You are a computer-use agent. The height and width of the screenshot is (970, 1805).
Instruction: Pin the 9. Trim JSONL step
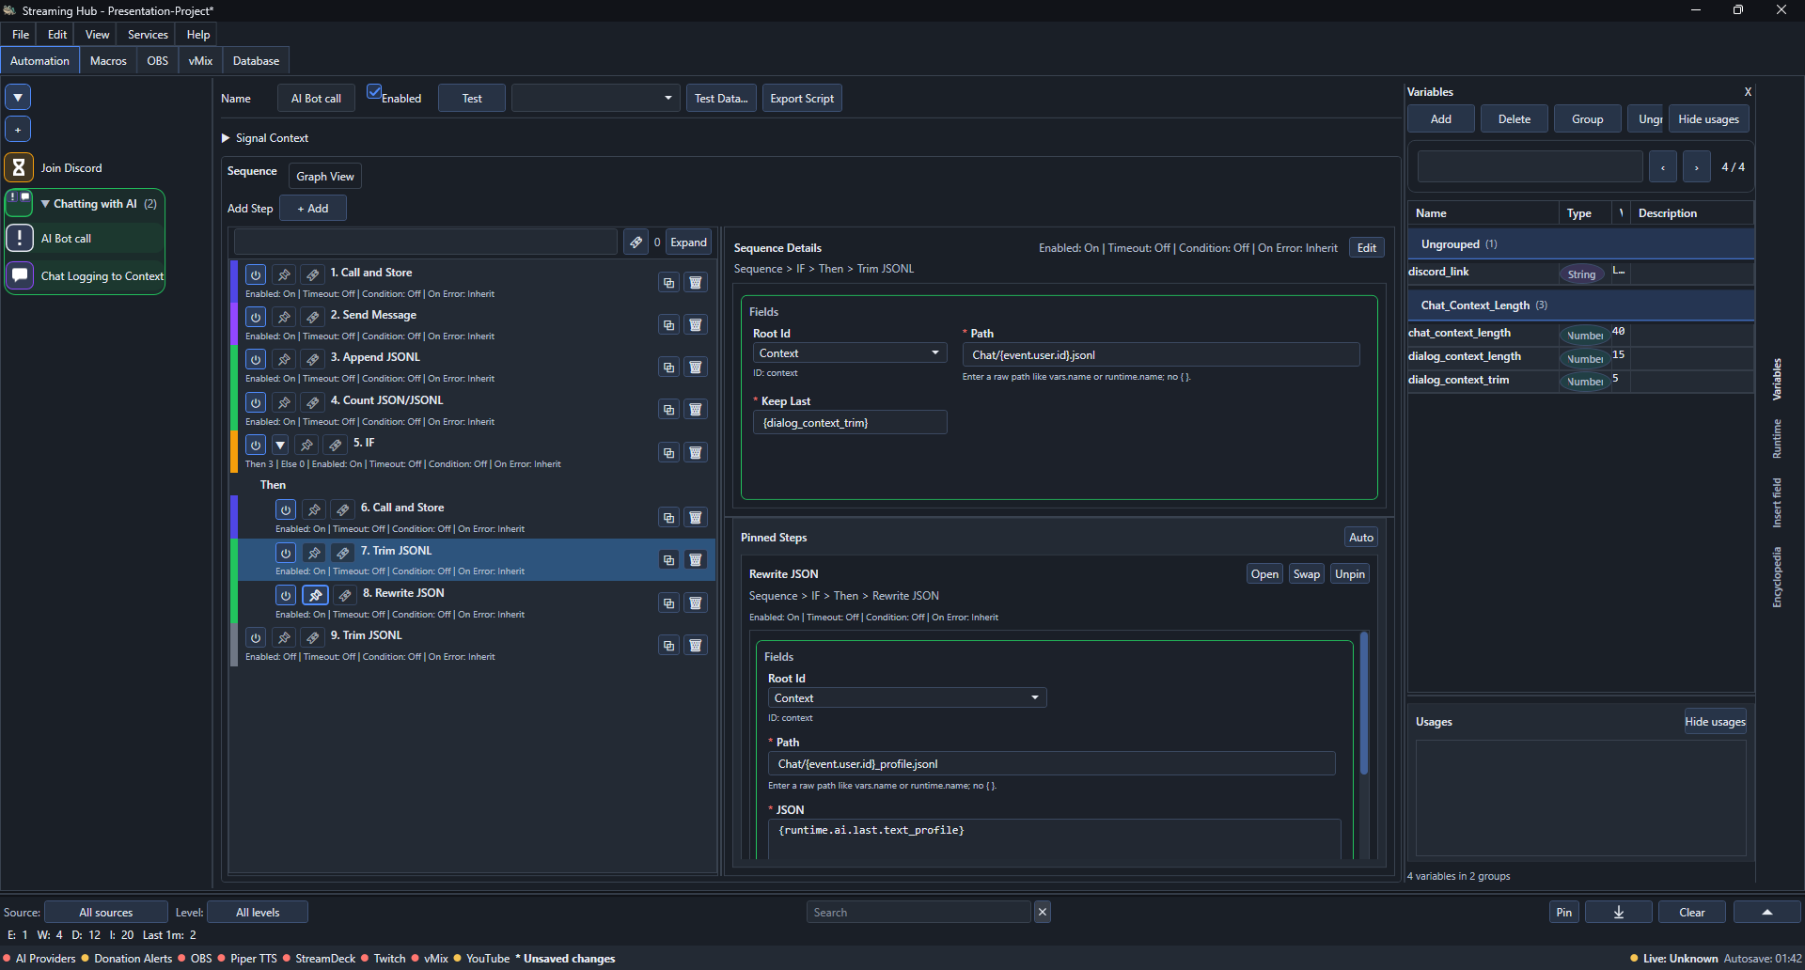pyautogui.click(x=284, y=638)
